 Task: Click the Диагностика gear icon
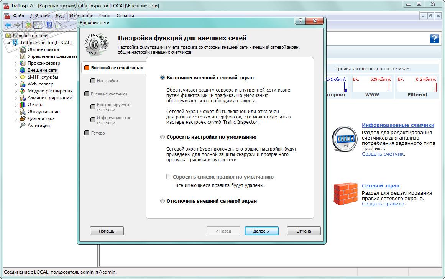click(x=22, y=118)
